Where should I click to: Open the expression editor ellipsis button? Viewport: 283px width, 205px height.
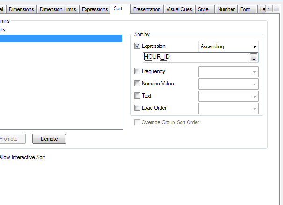point(254,57)
